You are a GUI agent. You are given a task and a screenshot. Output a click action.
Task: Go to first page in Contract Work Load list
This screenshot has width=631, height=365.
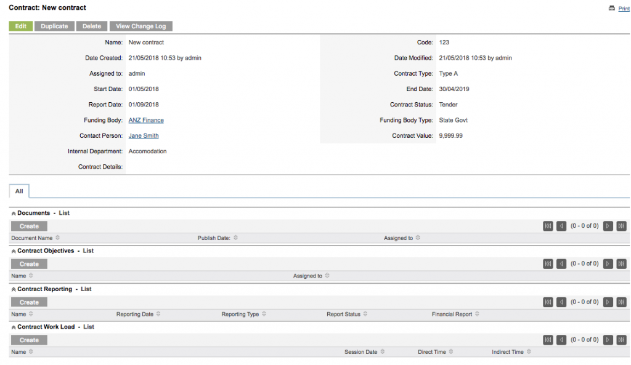tap(548, 340)
